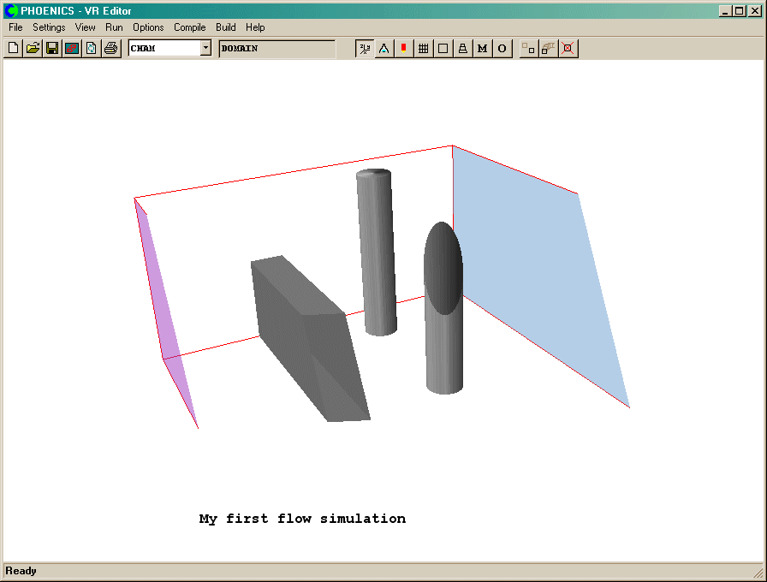Open the Options menu
The width and height of the screenshot is (767, 582).
(x=148, y=27)
